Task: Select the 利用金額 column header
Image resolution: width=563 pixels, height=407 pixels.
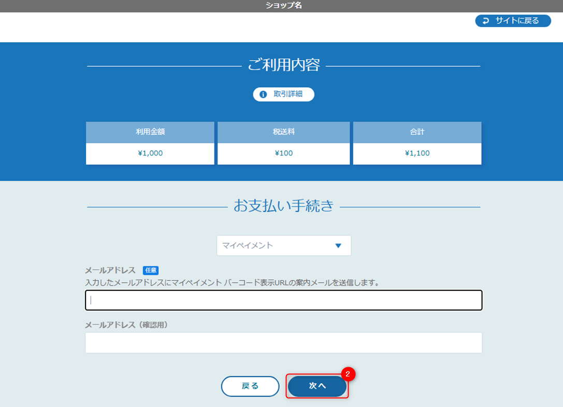Action: [x=150, y=132]
